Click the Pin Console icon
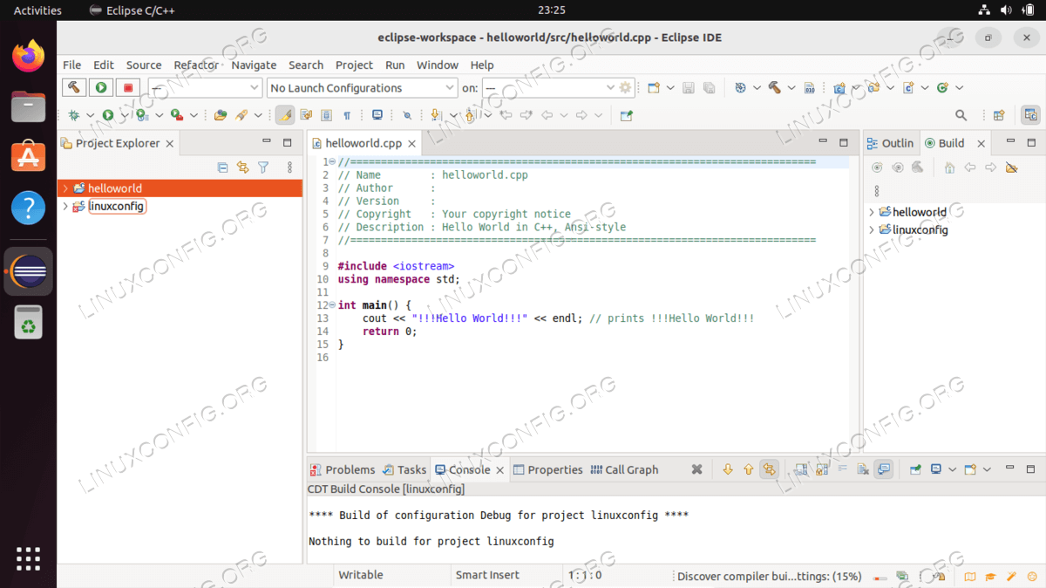This screenshot has height=588, width=1046. pos(915,469)
